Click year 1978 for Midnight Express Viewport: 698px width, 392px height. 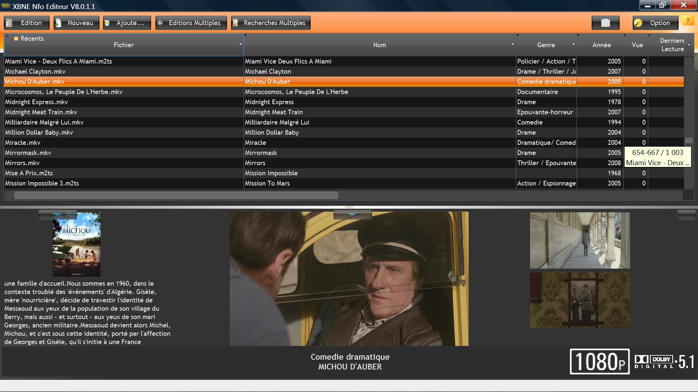(600, 102)
